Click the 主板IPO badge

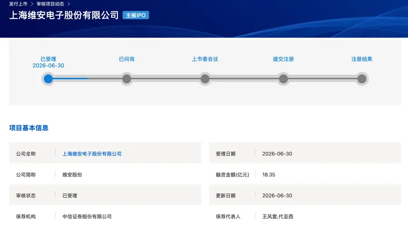pyautogui.click(x=136, y=15)
